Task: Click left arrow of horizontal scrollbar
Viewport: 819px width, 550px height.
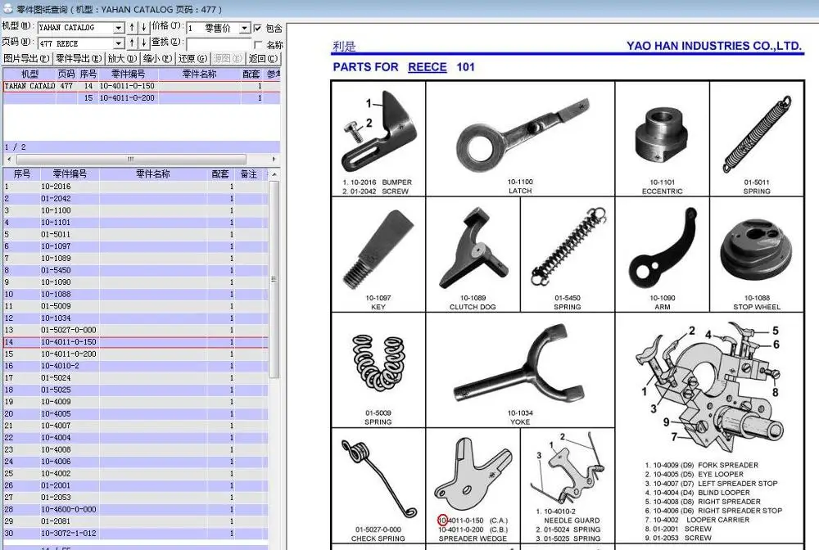Action: (8, 159)
